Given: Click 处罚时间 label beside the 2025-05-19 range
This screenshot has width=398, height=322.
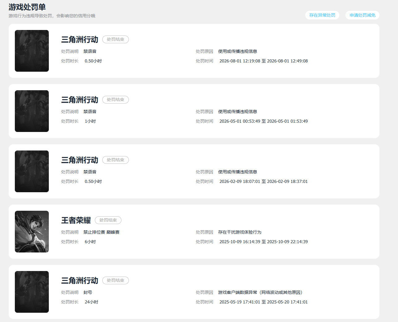Looking at the screenshot, I should (205, 302).
